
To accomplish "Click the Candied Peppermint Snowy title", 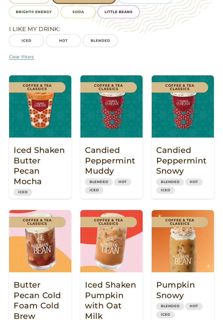I will [181, 161].
